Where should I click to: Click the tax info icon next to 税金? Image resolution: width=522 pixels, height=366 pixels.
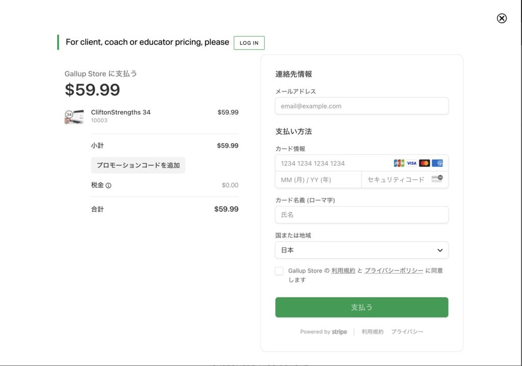tap(109, 185)
